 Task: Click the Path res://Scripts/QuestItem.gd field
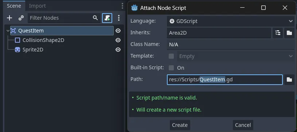[224, 79]
